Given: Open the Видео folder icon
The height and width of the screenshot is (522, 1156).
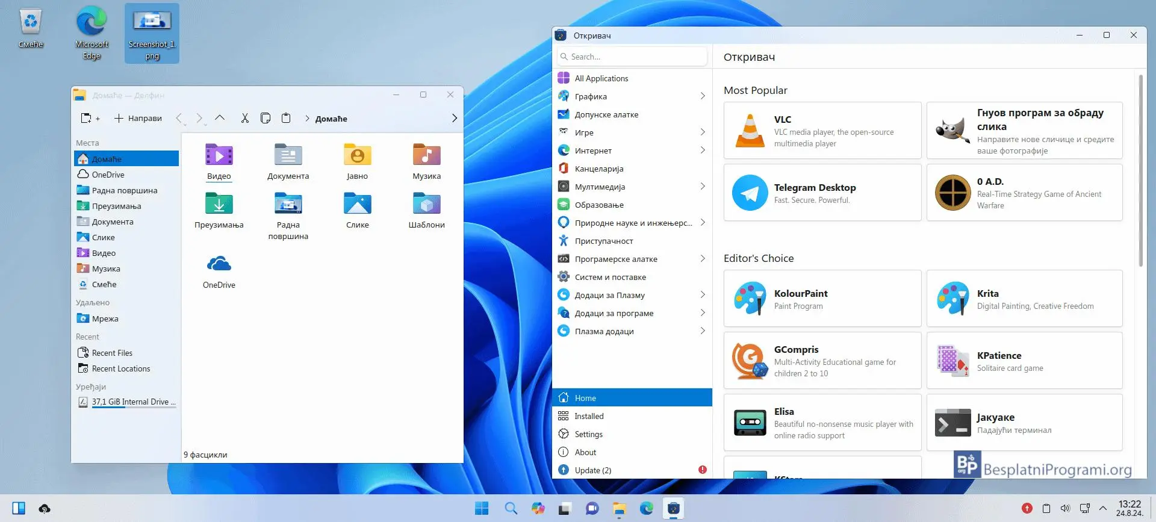Looking at the screenshot, I should click(x=219, y=155).
